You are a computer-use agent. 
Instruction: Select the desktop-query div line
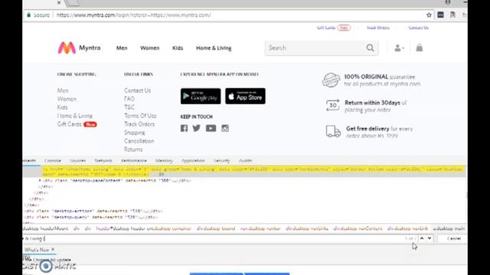click(x=91, y=217)
